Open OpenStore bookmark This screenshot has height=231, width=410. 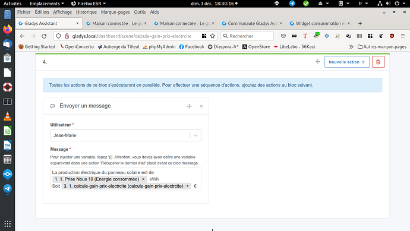tap(256, 47)
